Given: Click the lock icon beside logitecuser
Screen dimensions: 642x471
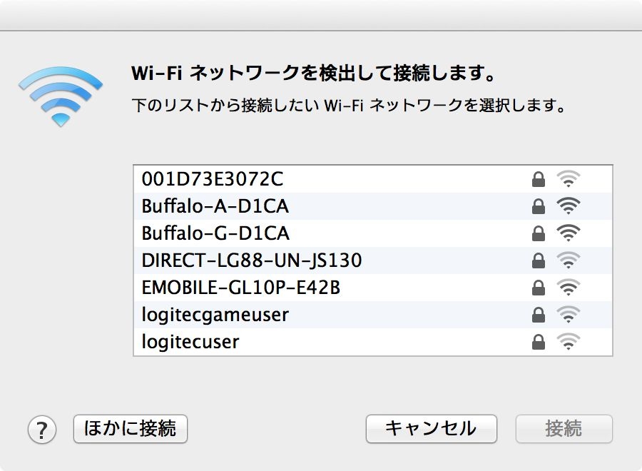Looking at the screenshot, I should click(x=539, y=342).
